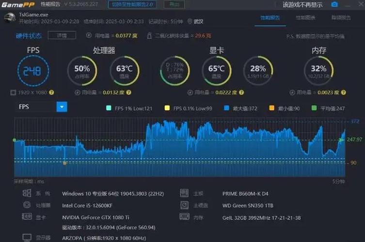This screenshot has width=365, height=242.
Task: Click the export button next to 2.0 switch
Action: tap(175, 4)
